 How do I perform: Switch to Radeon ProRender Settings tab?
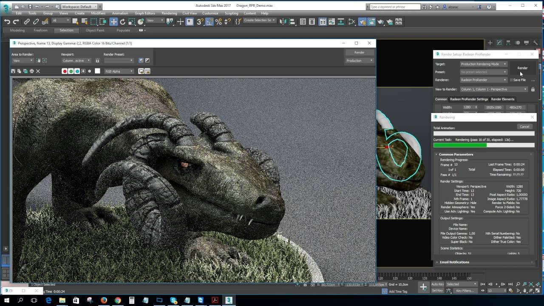tap(469, 99)
